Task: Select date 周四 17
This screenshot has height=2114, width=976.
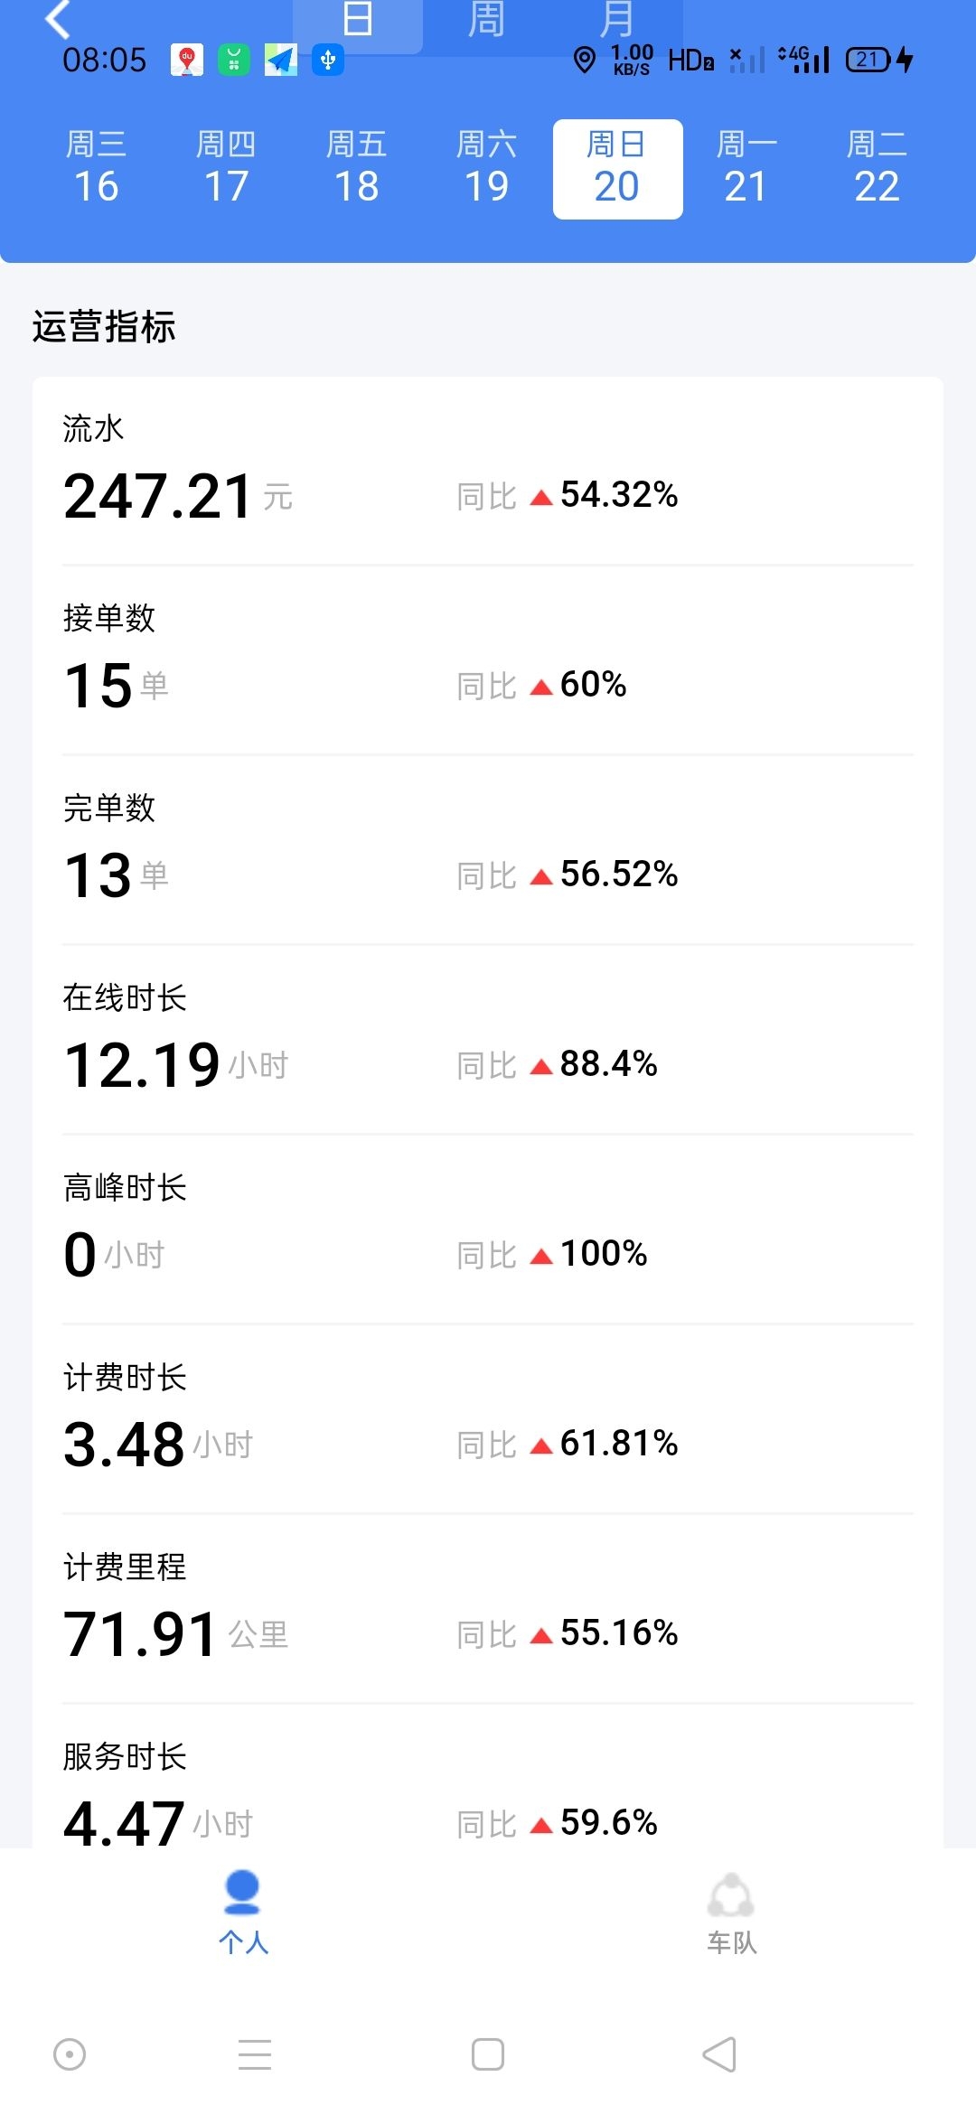Action: point(226,169)
